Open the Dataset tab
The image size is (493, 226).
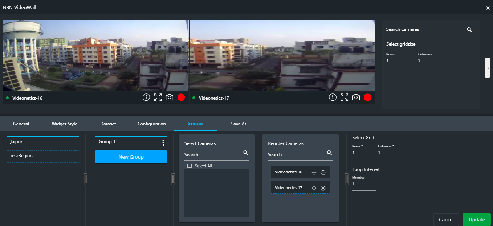108,124
